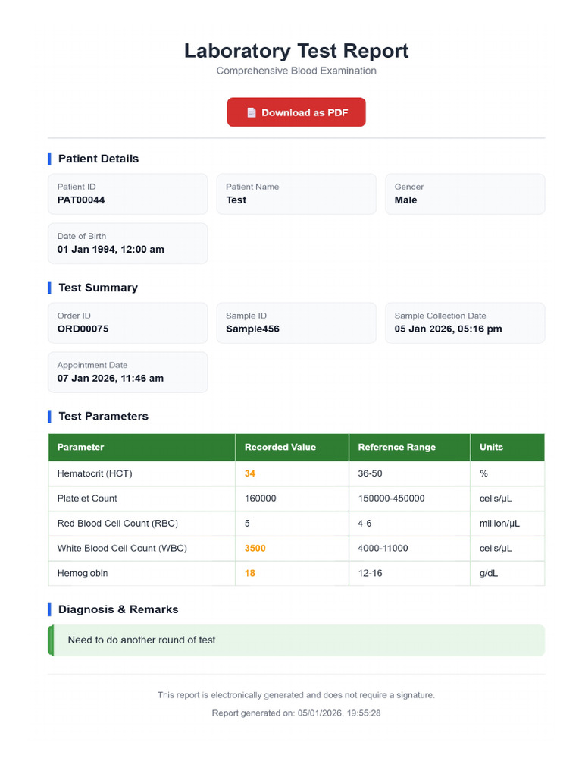The image size is (582, 777).
Task: Click the Sample ID Sample456 card
Action: 296,322
